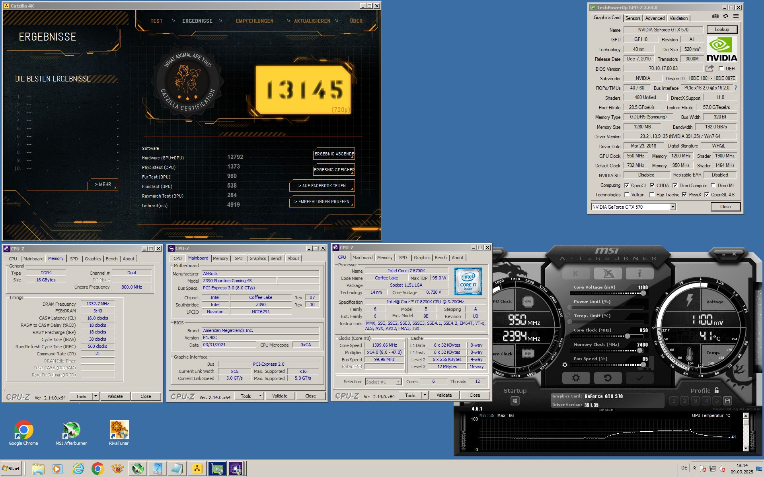Image resolution: width=764 pixels, height=477 pixels.
Task: Click fan speed settings small gear
Action: [565, 365]
